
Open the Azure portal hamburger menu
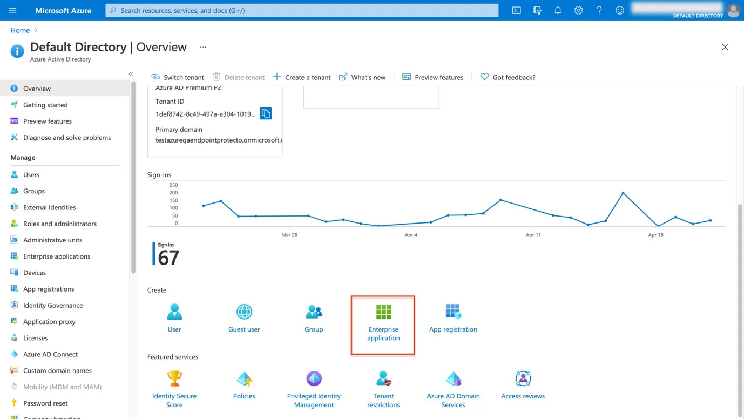tap(12, 10)
